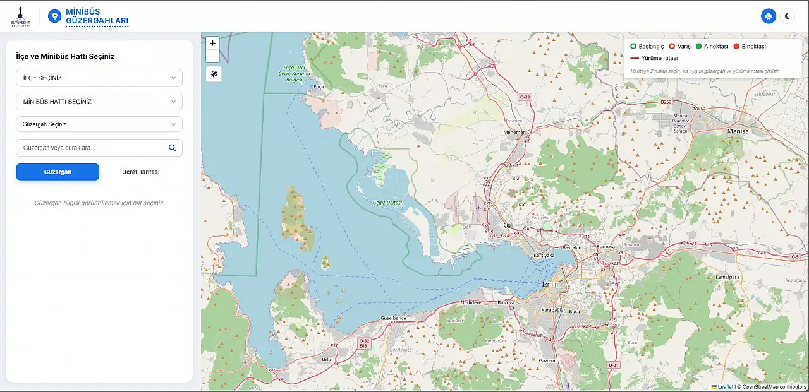Viewport: 809px width, 392px height.
Task: Click the İzmir Büyükşehir municipality logo
Action: [x=21, y=16]
